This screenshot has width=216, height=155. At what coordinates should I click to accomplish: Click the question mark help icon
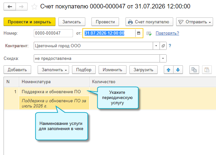point(170,46)
